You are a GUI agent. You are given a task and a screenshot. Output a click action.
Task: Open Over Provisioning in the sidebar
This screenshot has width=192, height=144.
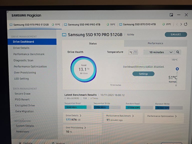25,72
